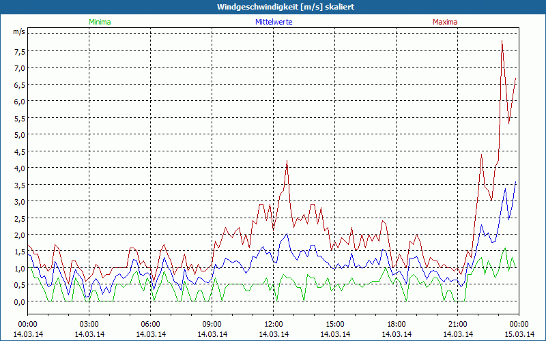This screenshot has width=546, height=341.
Task: Click the m/s axis unit label
Action: pyautogui.click(x=19, y=31)
